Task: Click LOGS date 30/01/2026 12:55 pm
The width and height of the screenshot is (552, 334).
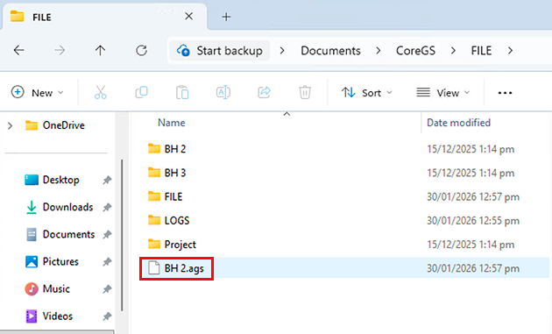Action: [473, 221]
